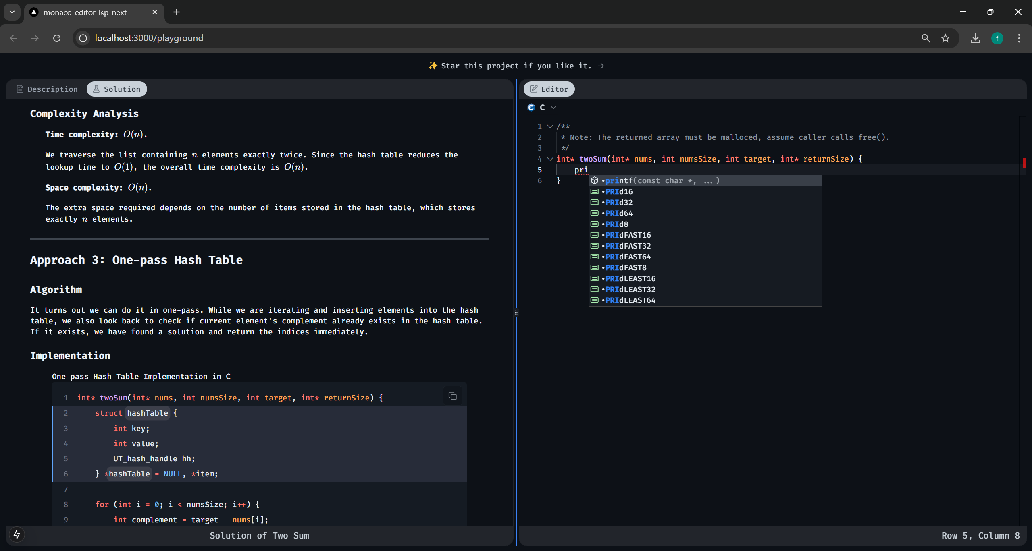
Task: Click the lightning bolt icon bottom-left
Action: (17, 534)
